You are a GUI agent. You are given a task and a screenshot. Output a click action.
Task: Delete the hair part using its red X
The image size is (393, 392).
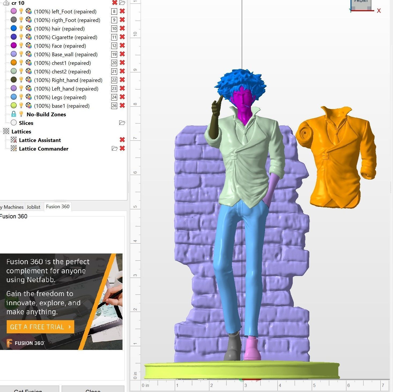[122, 28]
